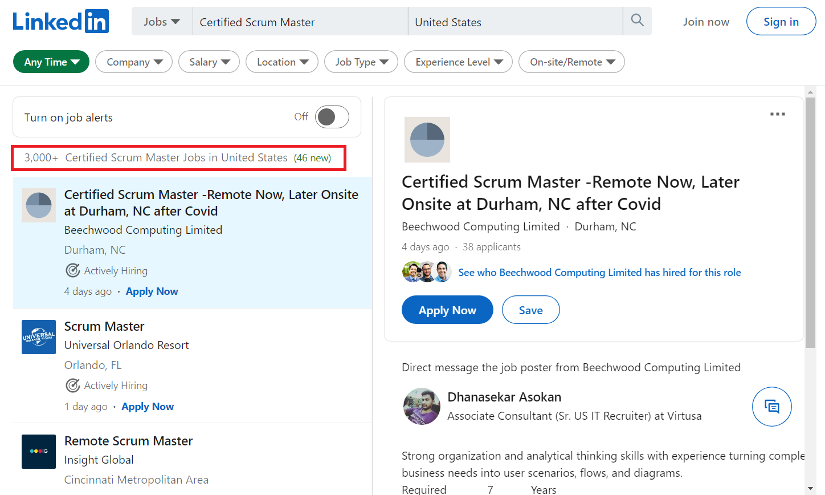Expand the Company filter dropdown

click(x=134, y=62)
